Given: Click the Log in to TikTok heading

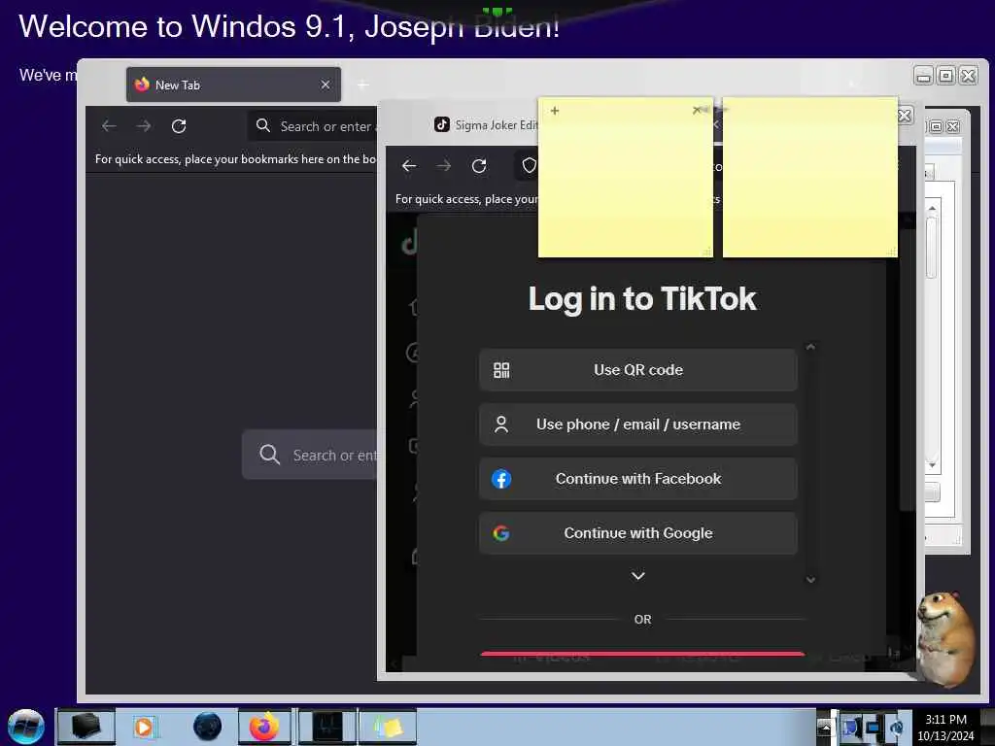Looking at the screenshot, I should 642,299.
